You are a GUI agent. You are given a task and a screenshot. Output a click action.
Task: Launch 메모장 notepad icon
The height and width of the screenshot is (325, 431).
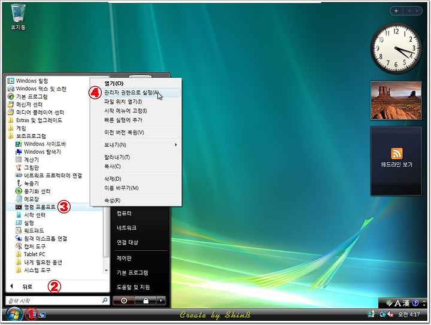tap(19, 199)
